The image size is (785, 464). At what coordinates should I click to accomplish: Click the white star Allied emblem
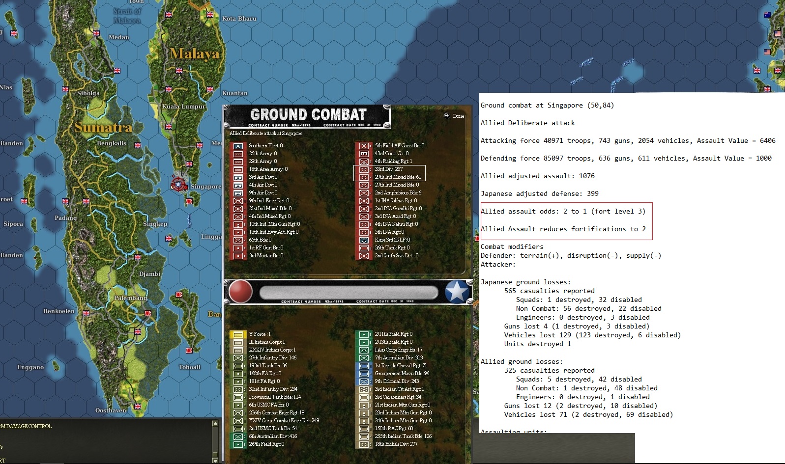point(457,292)
